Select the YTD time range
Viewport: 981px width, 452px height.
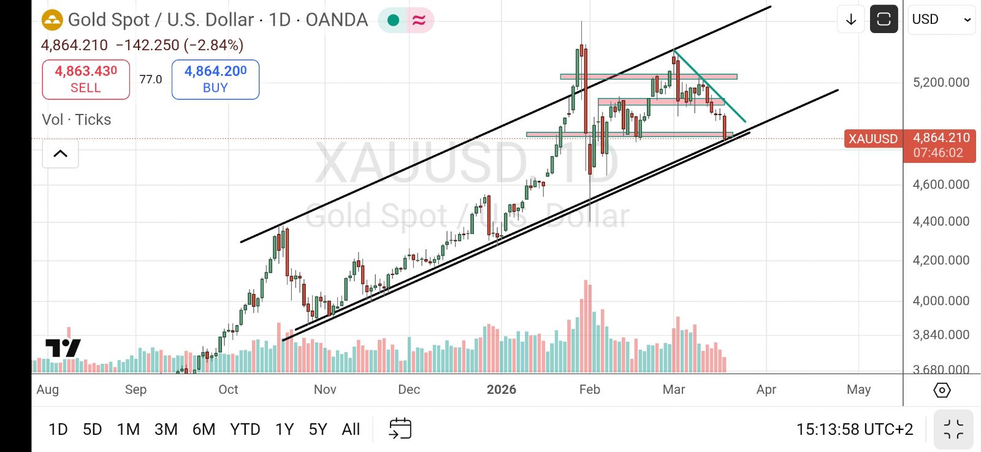[x=245, y=429]
